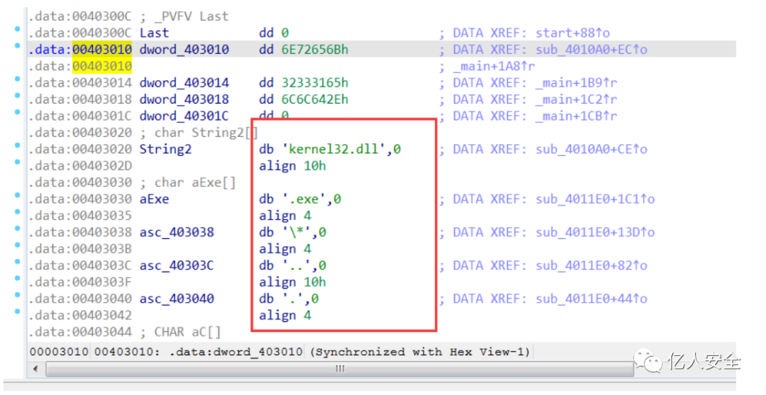This screenshot has height=395, width=766.
Task: Follow the _main+1A8 cross reference
Action: click(x=494, y=66)
